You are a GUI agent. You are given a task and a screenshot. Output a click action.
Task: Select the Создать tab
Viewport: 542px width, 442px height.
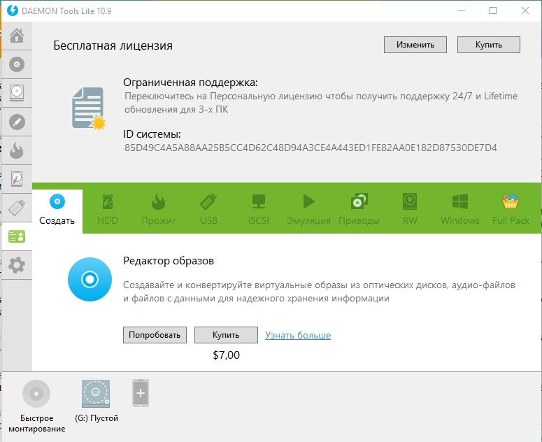(x=57, y=211)
